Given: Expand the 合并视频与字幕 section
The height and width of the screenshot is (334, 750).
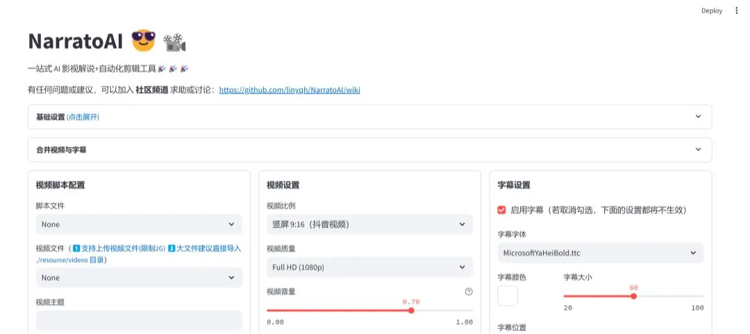Looking at the screenshot, I should coord(369,150).
